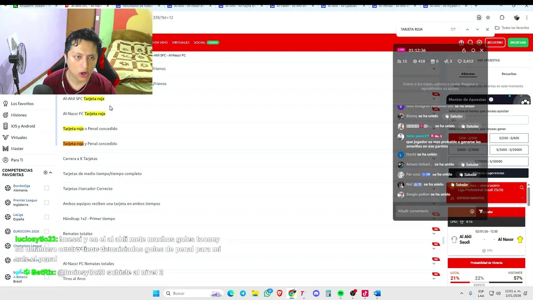The width and height of the screenshot is (533, 300).
Task: Select the S/3000 - S/20000 amount option
Action: [509, 150]
